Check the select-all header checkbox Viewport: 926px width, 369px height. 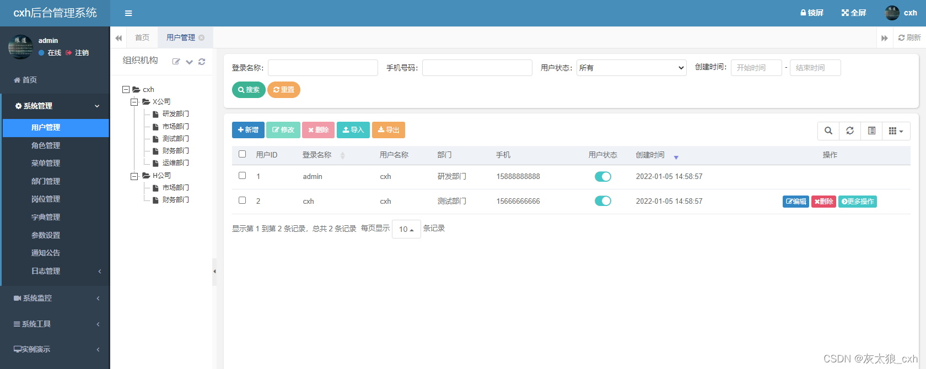pos(242,154)
